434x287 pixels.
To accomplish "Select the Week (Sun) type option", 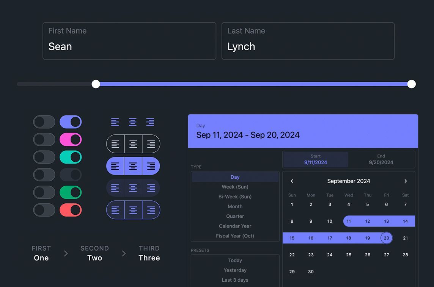I will [235, 187].
